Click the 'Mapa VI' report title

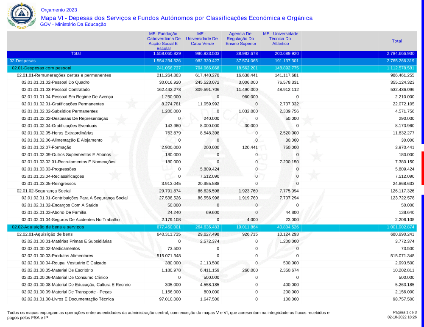coord(176,18)
